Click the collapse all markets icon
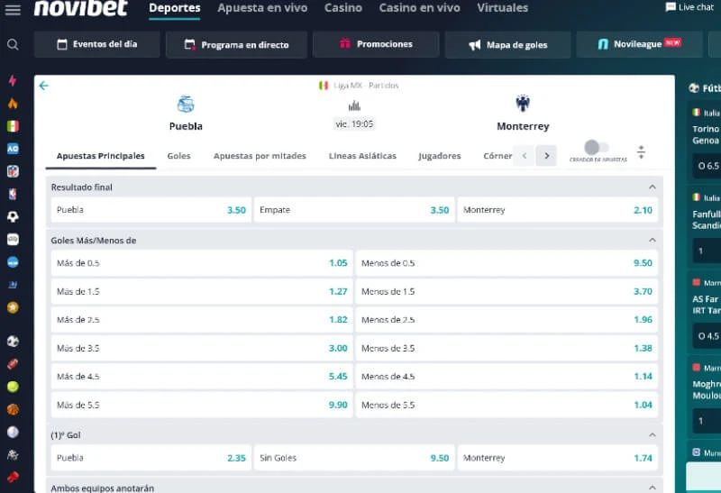This screenshot has width=721, height=493. click(x=641, y=151)
